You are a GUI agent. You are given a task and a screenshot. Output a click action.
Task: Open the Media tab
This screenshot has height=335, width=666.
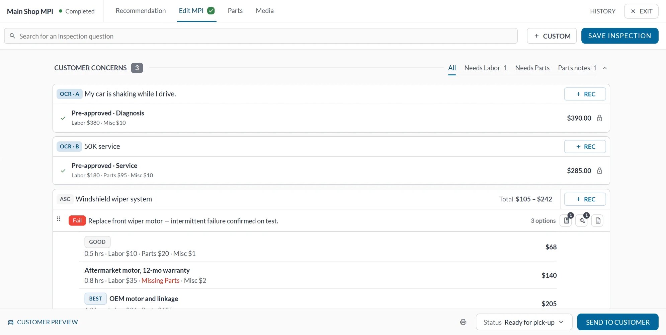(x=265, y=11)
